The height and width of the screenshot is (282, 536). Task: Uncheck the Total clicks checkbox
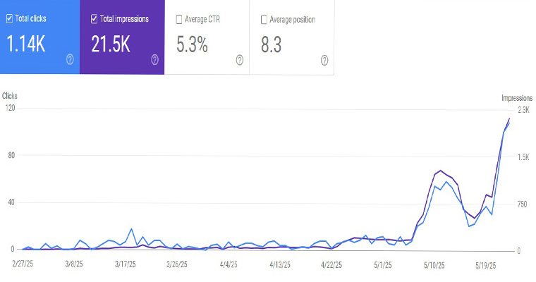coord(9,19)
